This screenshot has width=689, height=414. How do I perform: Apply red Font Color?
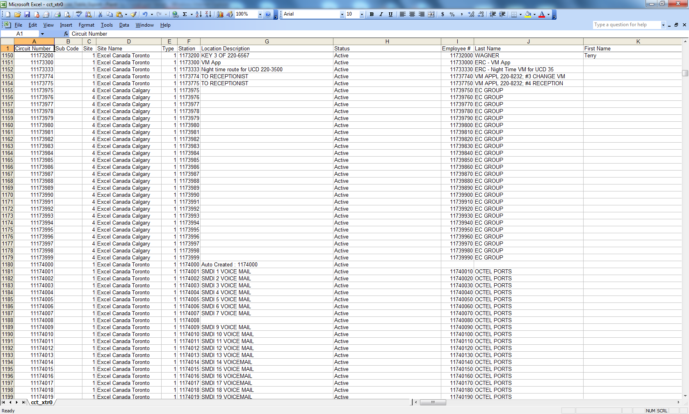[x=542, y=14]
